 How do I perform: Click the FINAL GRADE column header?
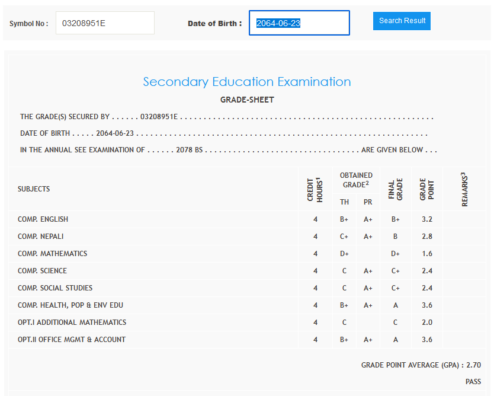[395, 189]
